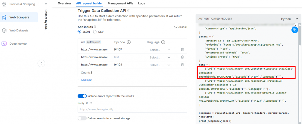The image size is (302, 124).
Task: Open language select for first row
Action: coord(160,50)
